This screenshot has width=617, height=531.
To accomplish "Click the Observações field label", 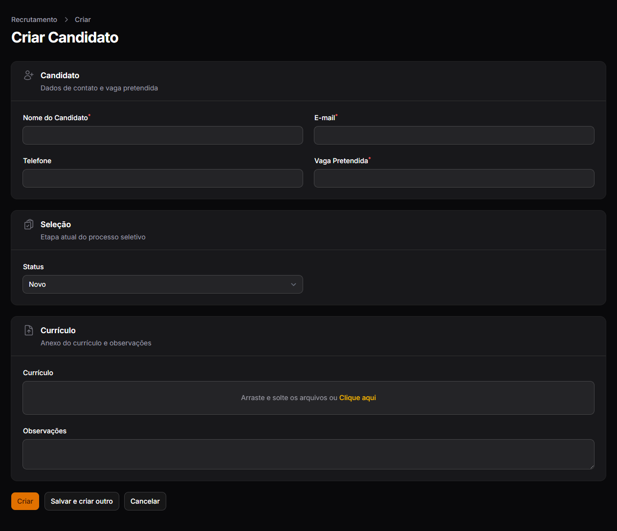I will (x=44, y=431).
